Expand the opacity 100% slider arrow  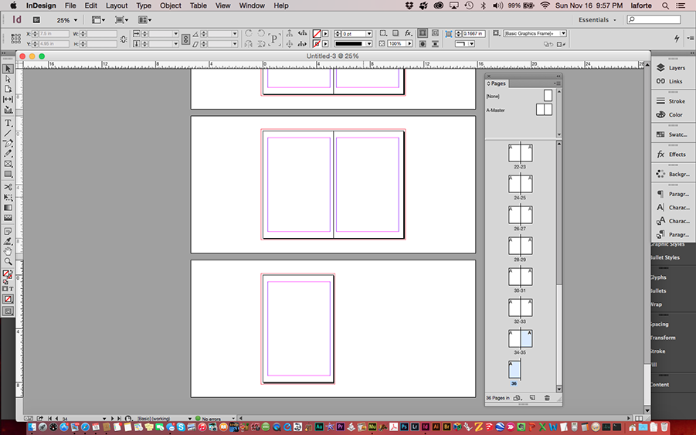coord(409,43)
